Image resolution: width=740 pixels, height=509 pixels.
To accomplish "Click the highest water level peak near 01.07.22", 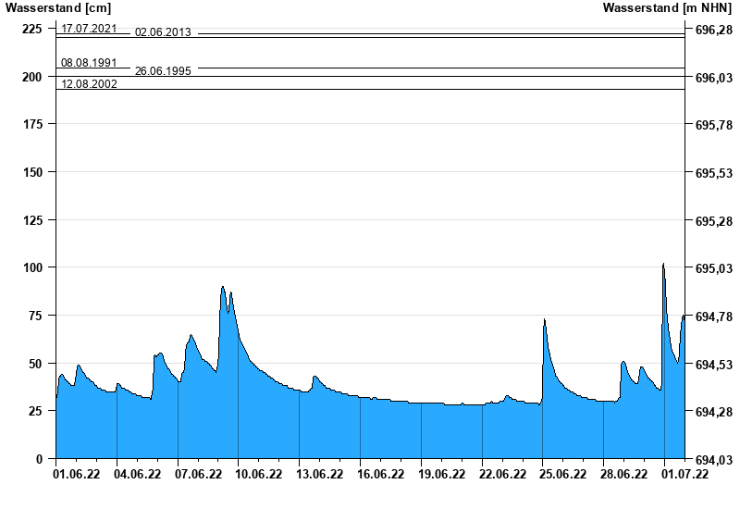I will tap(663, 265).
